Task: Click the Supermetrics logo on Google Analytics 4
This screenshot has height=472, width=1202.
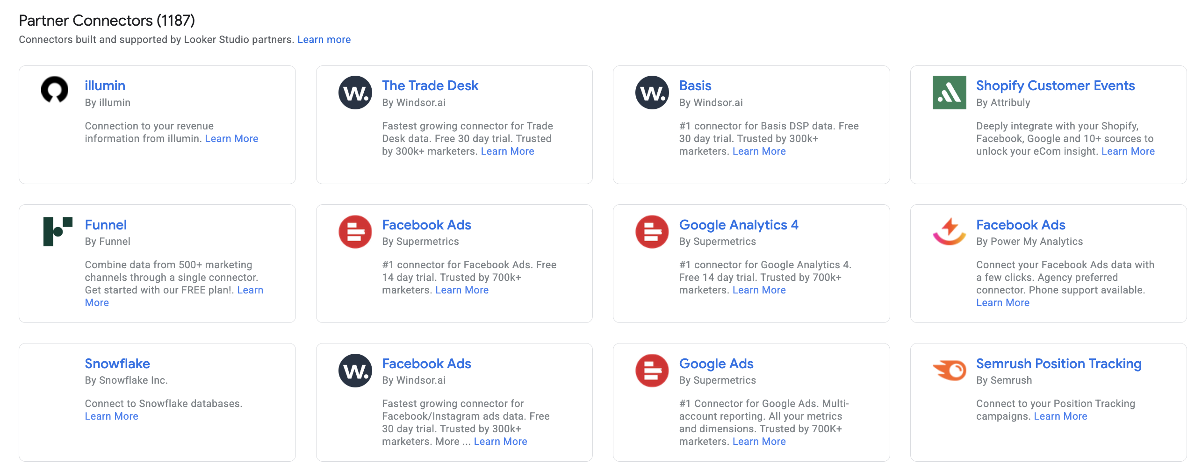Action: click(652, 231)
